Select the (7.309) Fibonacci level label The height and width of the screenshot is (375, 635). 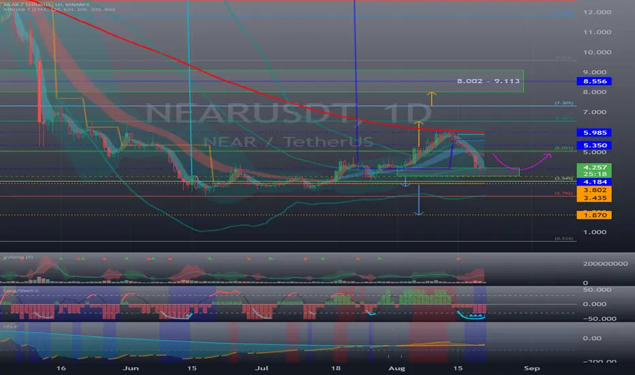point(563,103)
